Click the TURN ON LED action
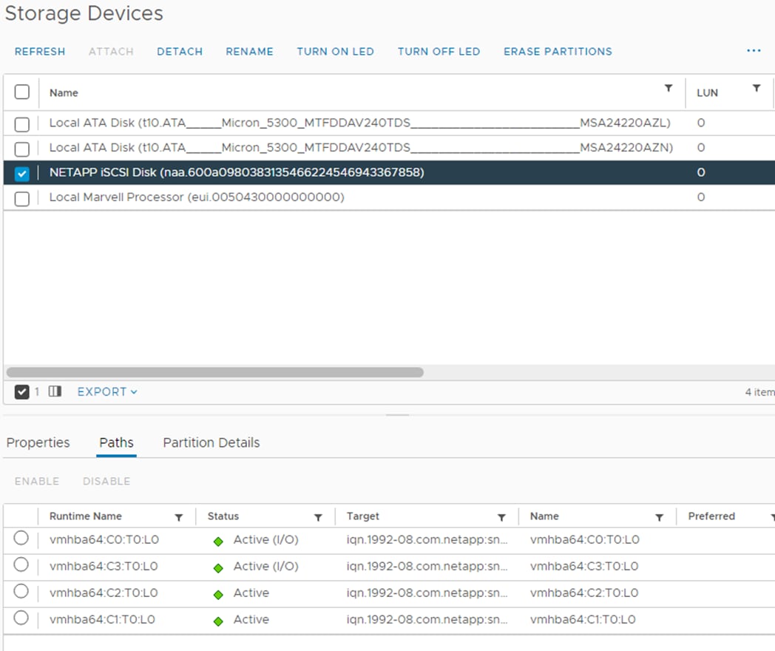775x651 pixels. pos(335,51)
